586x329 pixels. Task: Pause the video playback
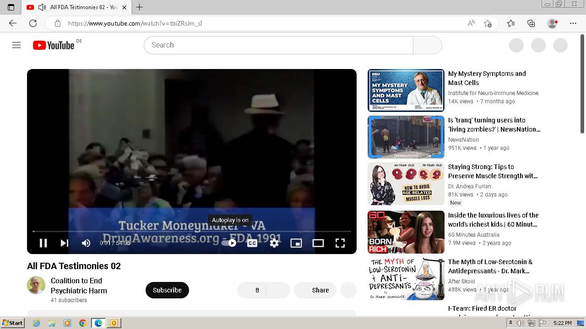43,243
